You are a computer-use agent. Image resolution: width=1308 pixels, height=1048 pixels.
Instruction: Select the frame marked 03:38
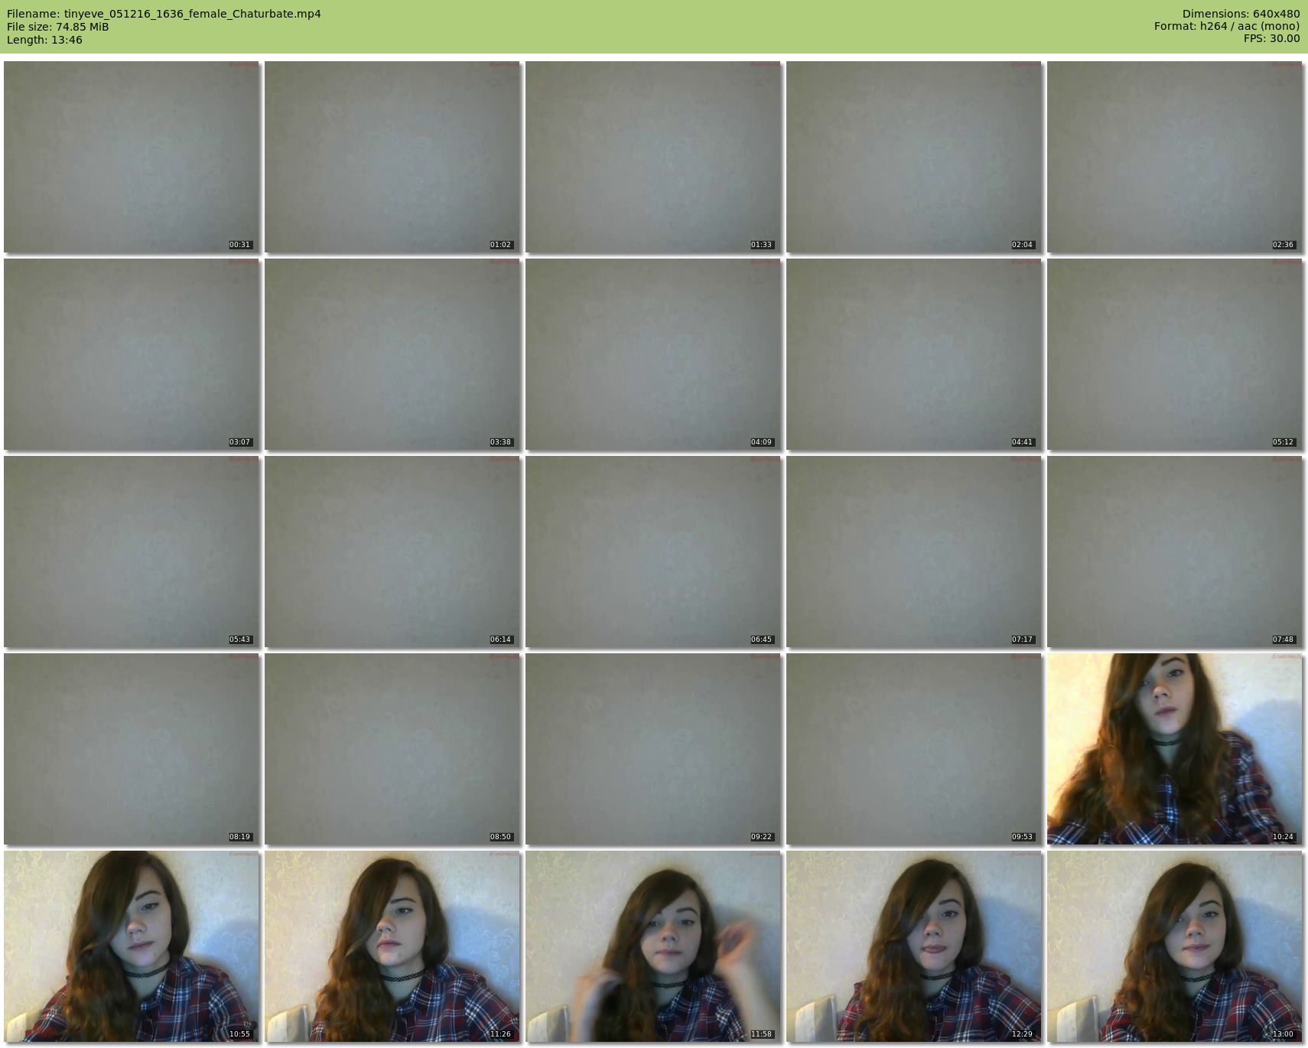pos(392,354)
